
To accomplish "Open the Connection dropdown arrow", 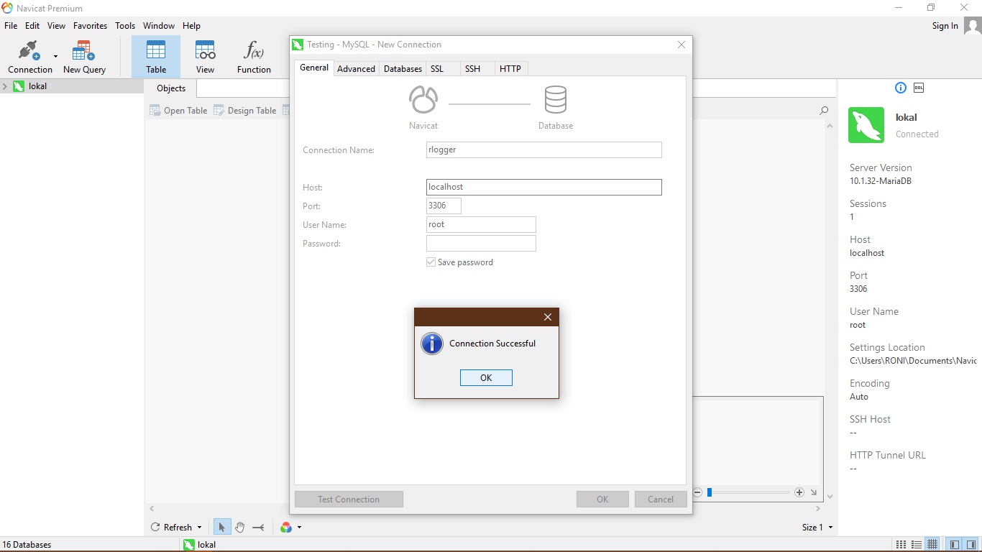I will point(55,56).
